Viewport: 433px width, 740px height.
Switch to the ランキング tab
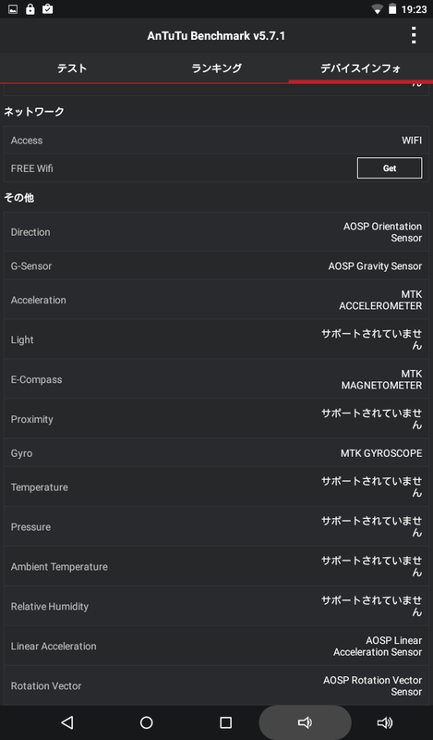[216, 68]
